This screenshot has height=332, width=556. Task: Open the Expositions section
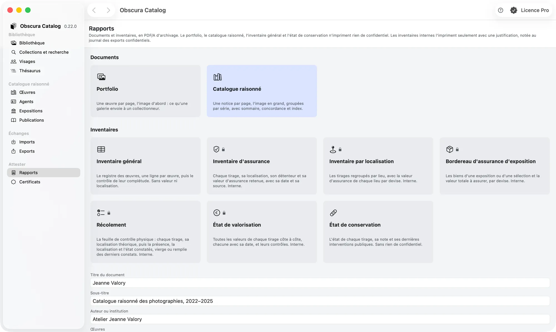(44, 111)
